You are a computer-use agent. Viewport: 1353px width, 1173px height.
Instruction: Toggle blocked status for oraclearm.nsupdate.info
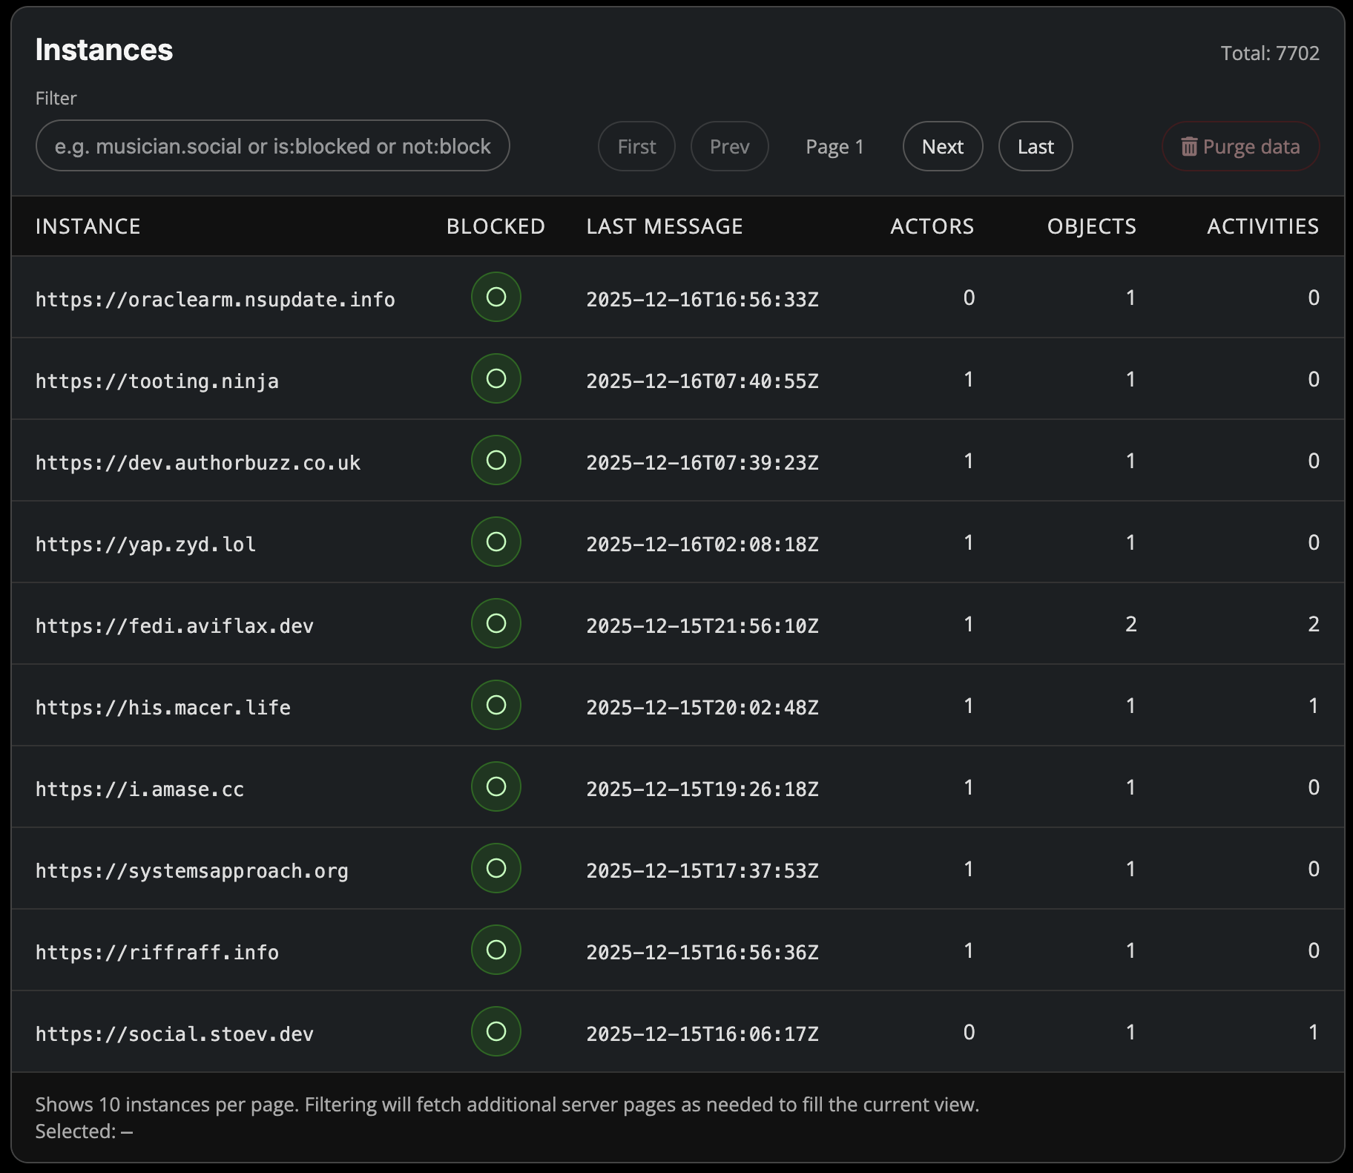(495, 298)
